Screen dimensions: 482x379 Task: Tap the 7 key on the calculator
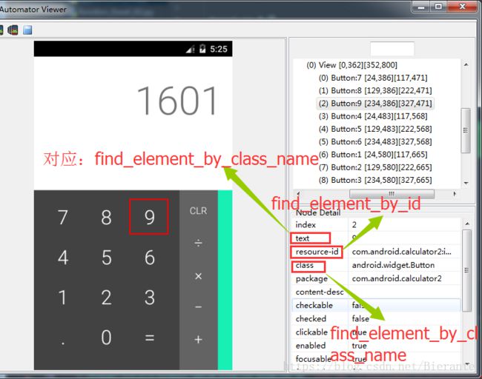tap(63, 217)
